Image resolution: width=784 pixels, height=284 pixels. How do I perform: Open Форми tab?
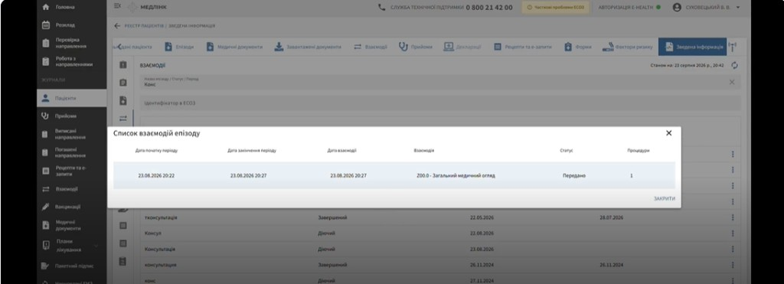(x=577, y=47)
